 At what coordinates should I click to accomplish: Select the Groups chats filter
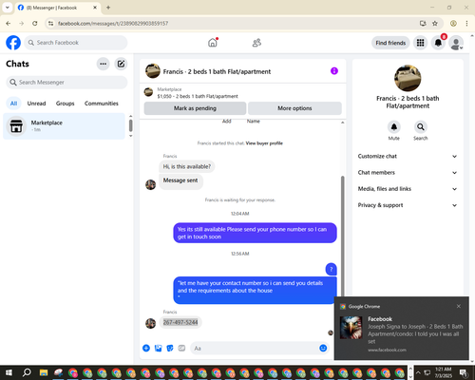(x=65, y=104)
